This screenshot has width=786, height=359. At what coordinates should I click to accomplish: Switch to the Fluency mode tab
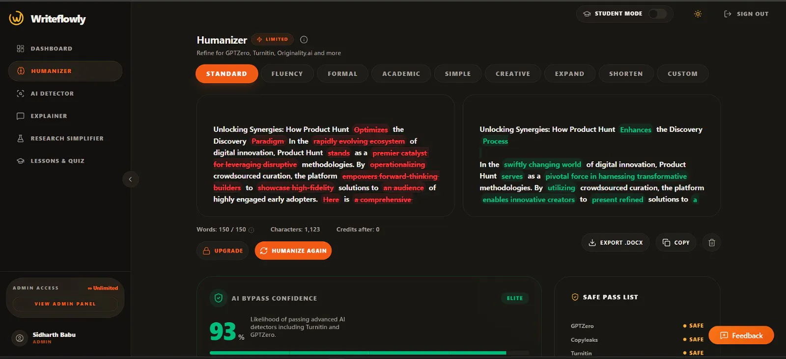click(x=287, y=74)
